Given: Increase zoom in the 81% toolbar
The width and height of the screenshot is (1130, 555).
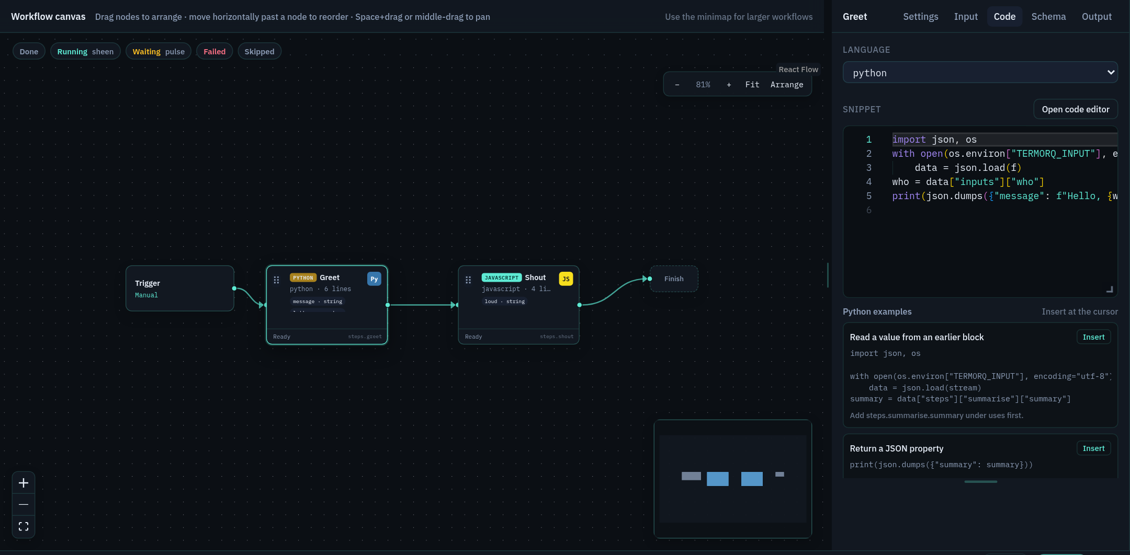Looking at the screenshot, I should [x=729, y=85].
